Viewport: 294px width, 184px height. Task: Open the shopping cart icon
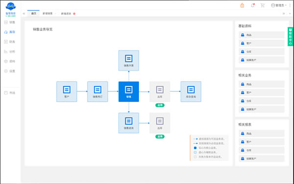[x=263, y=5]
